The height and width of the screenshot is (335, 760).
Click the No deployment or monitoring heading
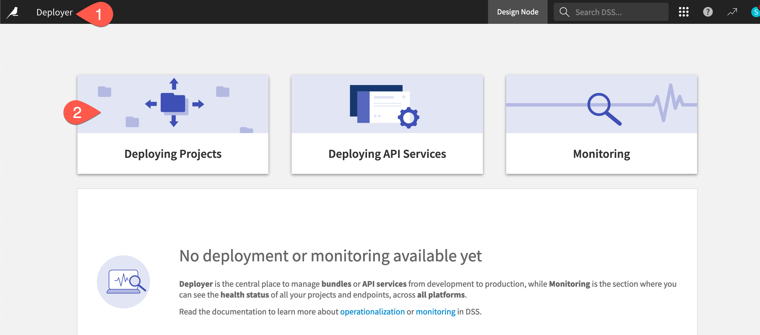pos(330,256)
